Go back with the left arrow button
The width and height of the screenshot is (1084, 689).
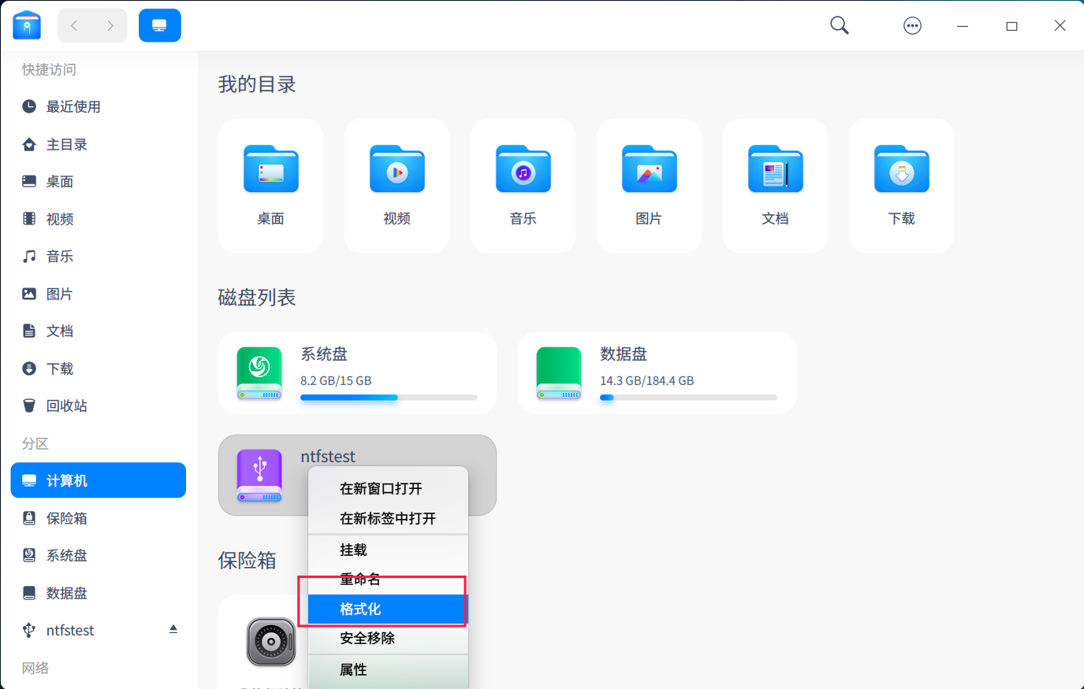75,26
